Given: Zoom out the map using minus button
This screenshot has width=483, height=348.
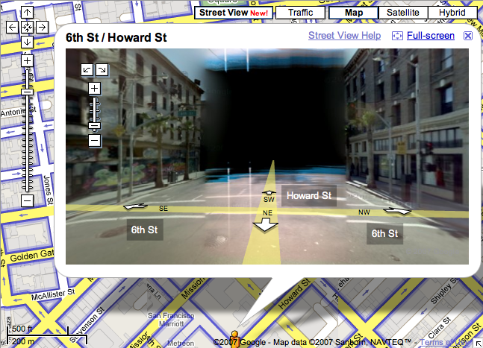Looking at the screenshot, I should click(x=27, y=200).
